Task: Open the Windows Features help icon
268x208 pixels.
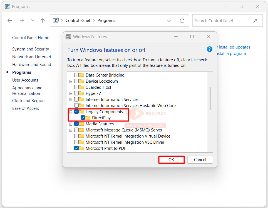Action: click(x=210, y=49)
